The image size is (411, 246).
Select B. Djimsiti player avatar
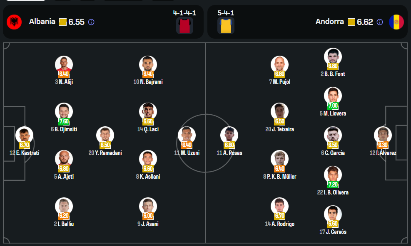[64, 111]
